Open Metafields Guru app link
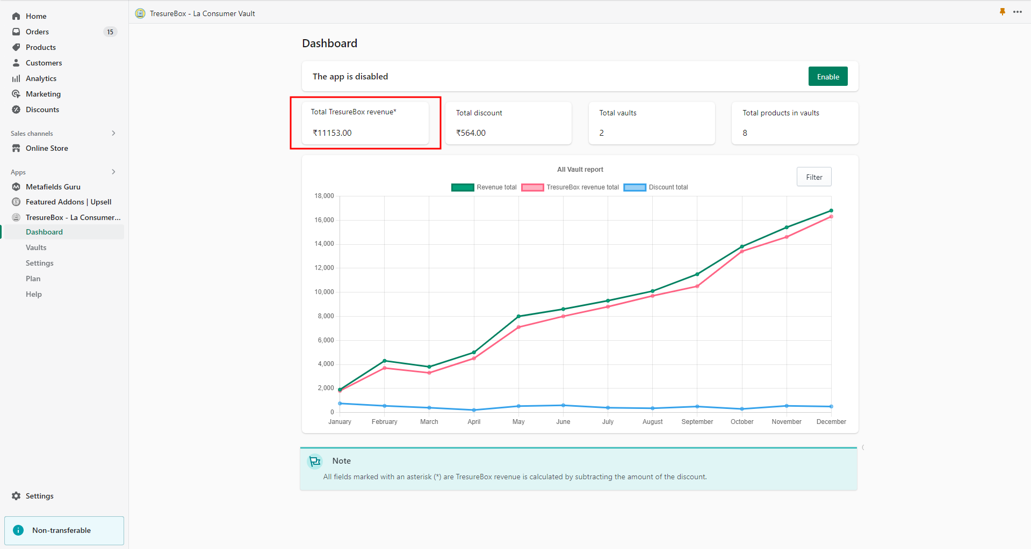 53,187
